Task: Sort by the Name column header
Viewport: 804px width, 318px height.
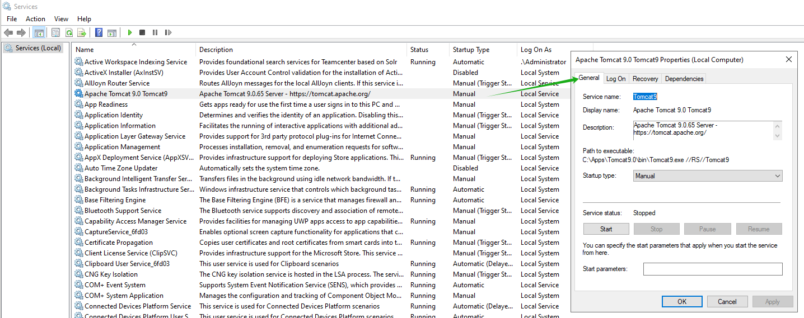Action: tap(134, 50)
